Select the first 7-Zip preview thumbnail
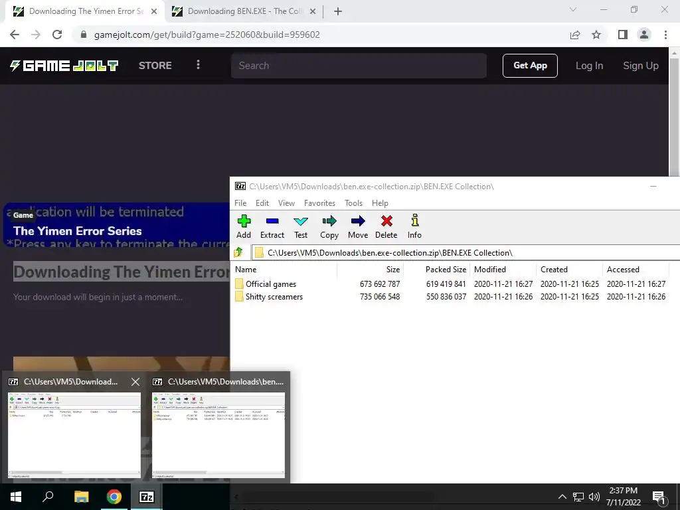Screen dimensions: 680x510 tap(74, 435)
